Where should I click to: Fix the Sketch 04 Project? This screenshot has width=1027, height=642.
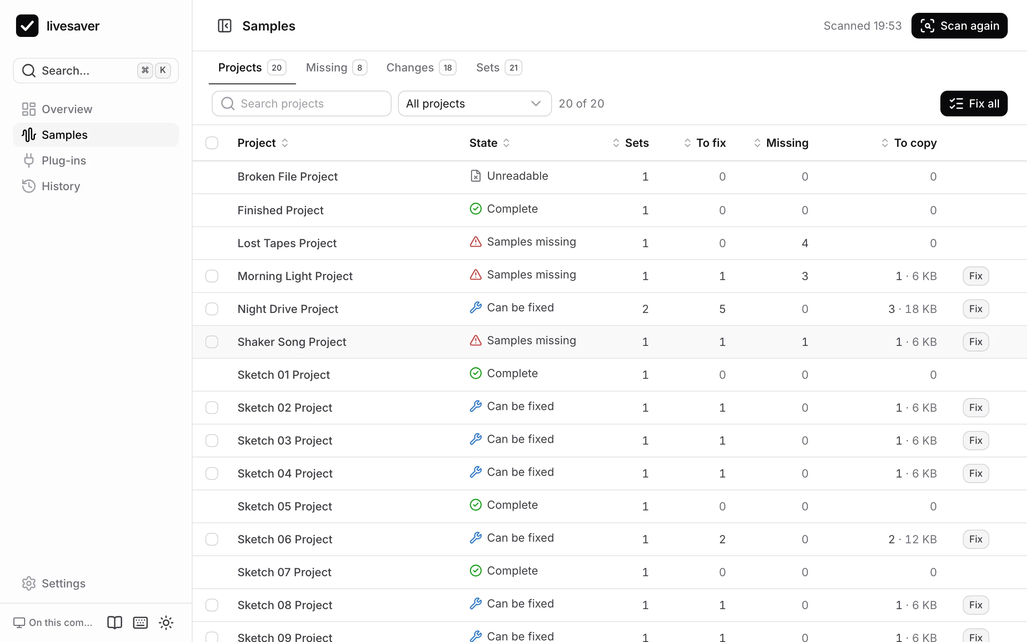pos(976,473)
